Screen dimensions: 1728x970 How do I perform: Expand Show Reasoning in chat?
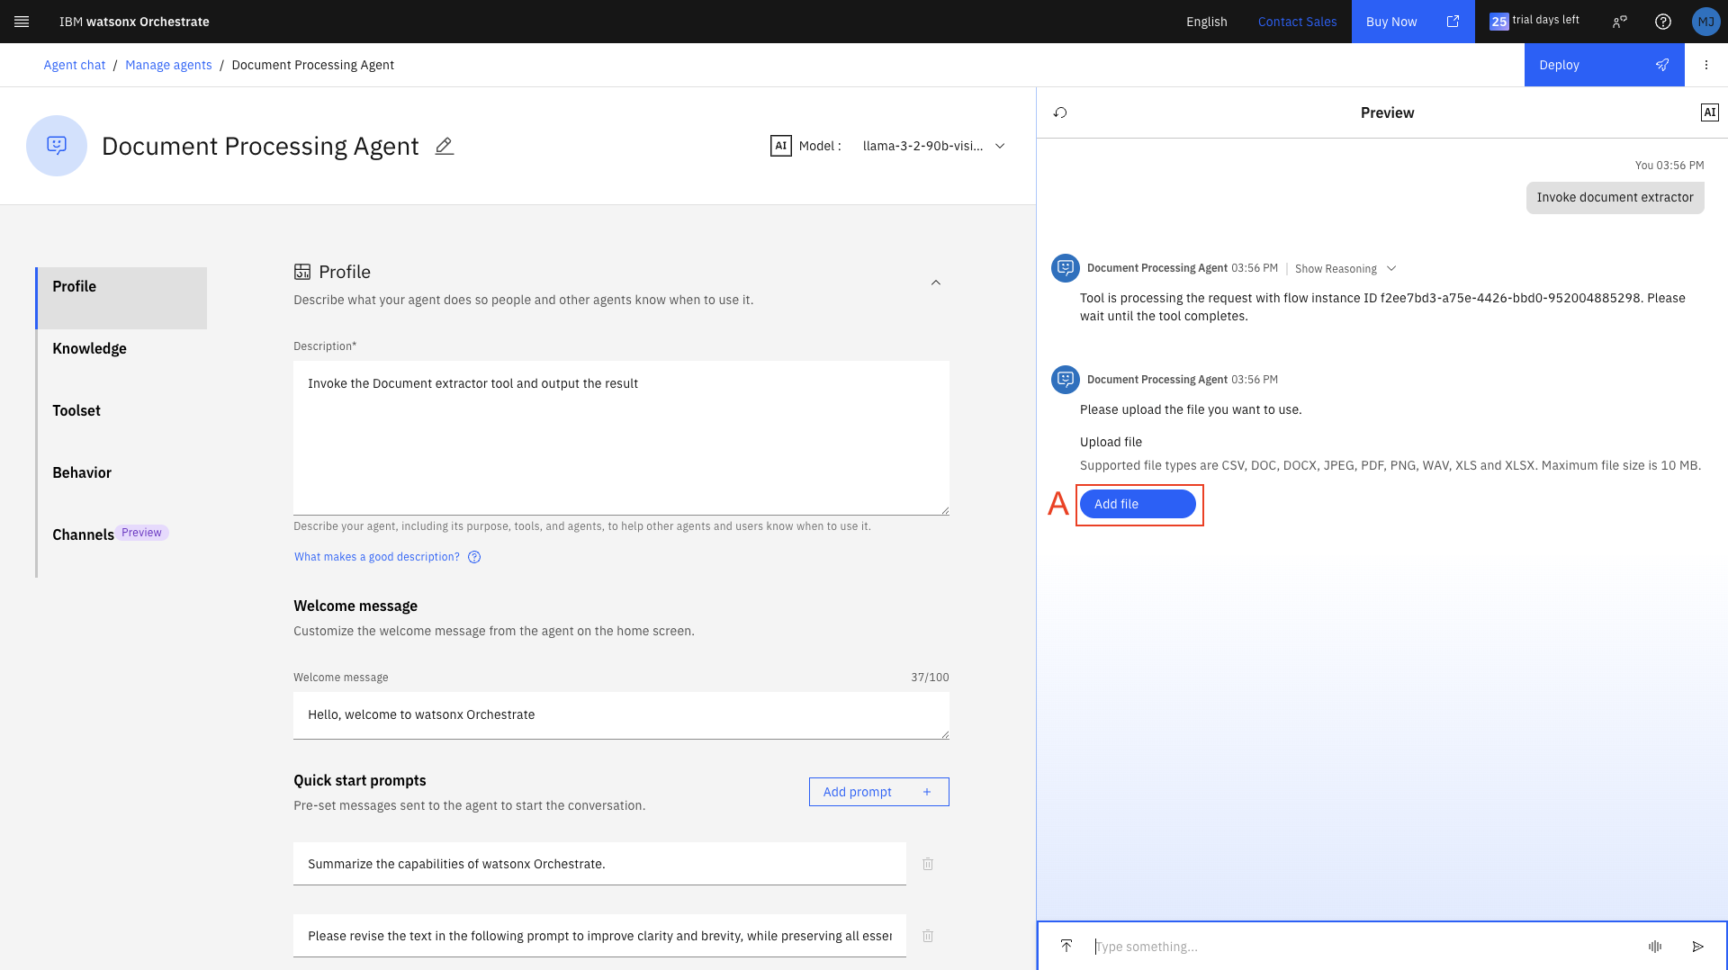(x=1345, y=269)
